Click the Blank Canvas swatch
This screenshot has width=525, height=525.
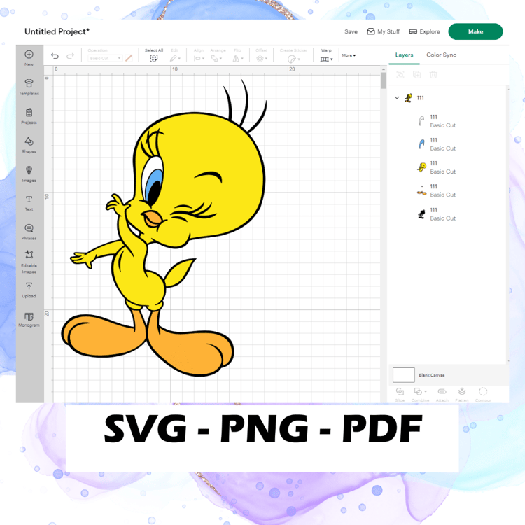[x=403, y=375]
